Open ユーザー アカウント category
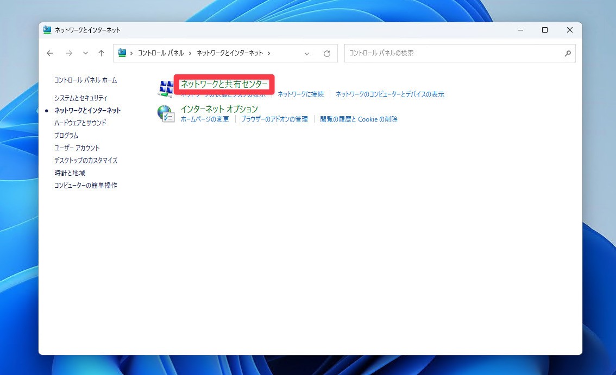Screen dimensions: 616x375 [77, 148]
